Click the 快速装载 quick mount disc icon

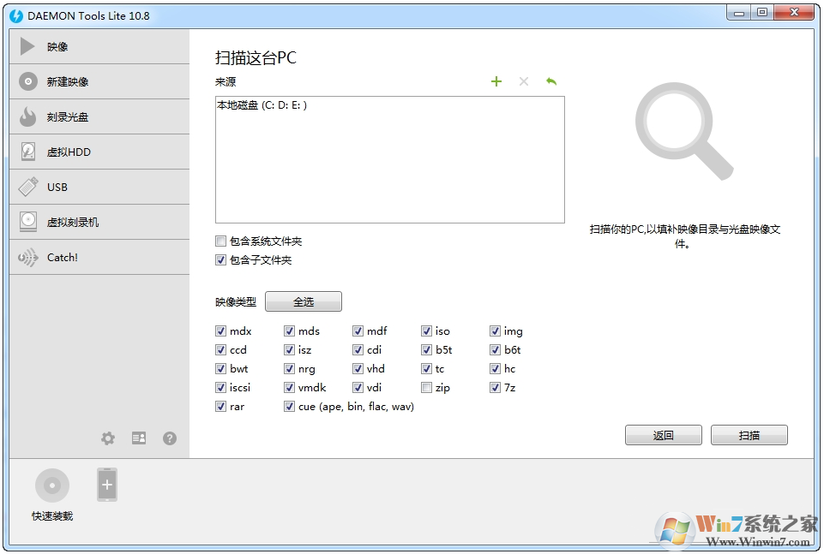[x=51, y=484]
